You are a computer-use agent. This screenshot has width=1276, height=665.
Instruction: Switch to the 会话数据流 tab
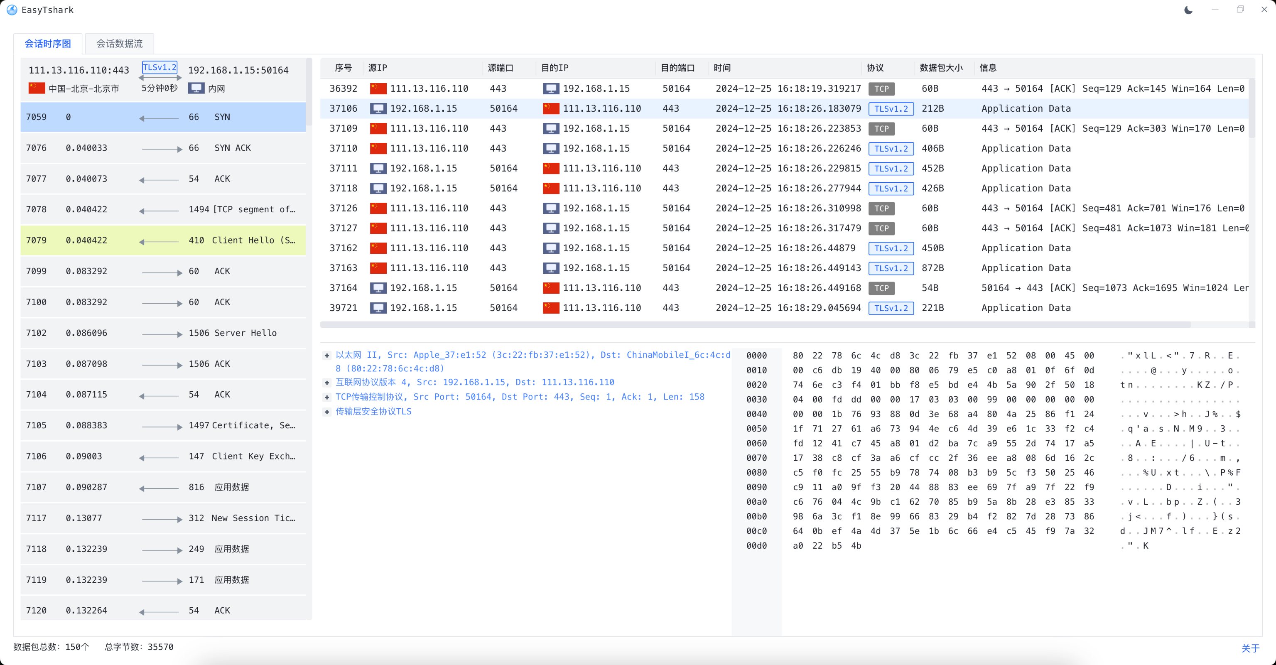119,44
